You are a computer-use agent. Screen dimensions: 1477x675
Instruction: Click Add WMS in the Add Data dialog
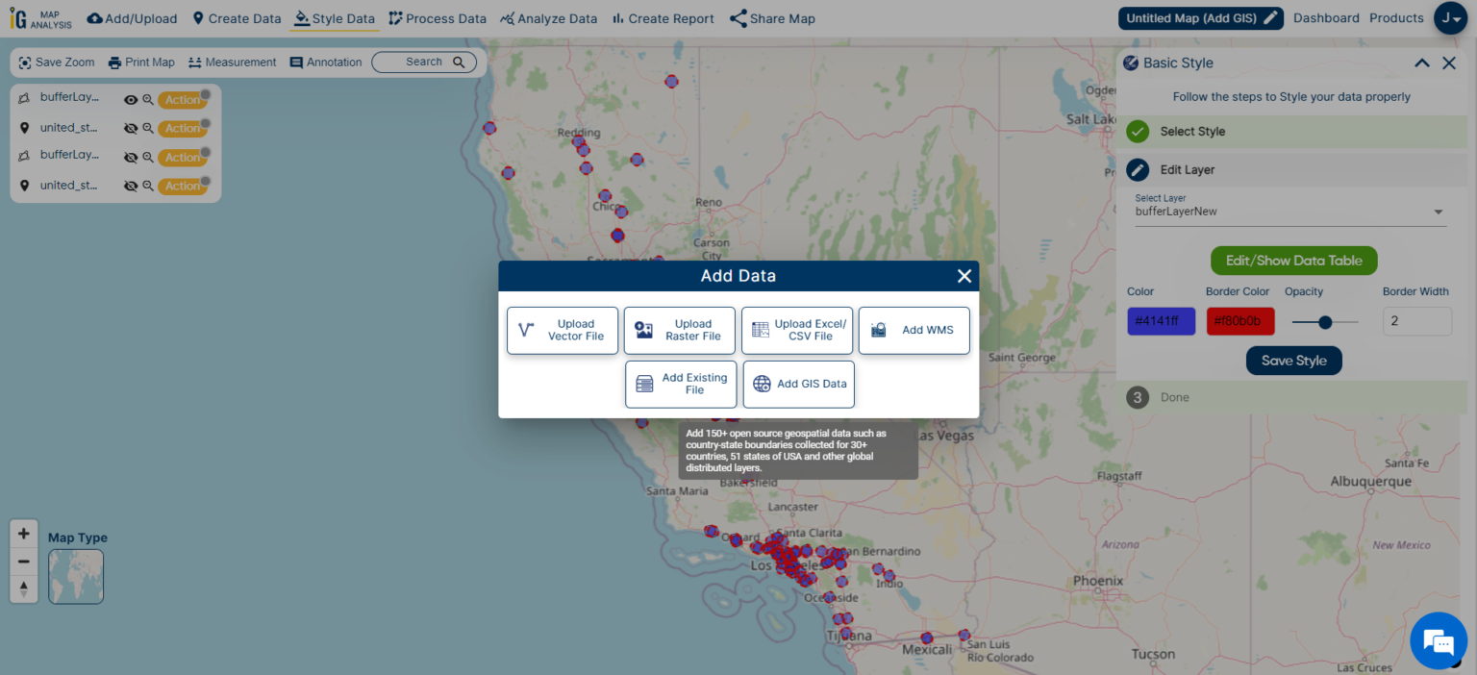(914, 330)
